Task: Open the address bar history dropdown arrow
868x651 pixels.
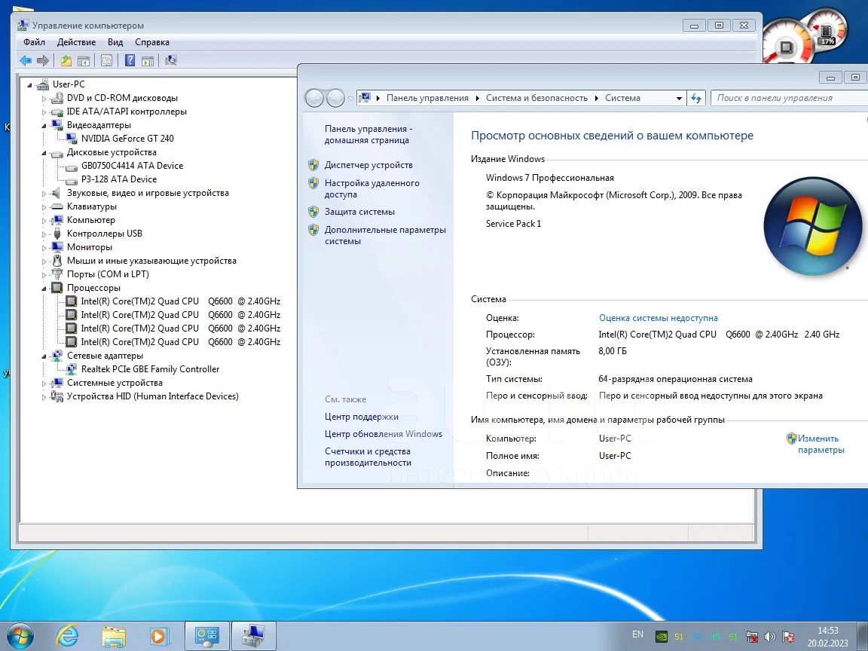Action: pos(679,98)
